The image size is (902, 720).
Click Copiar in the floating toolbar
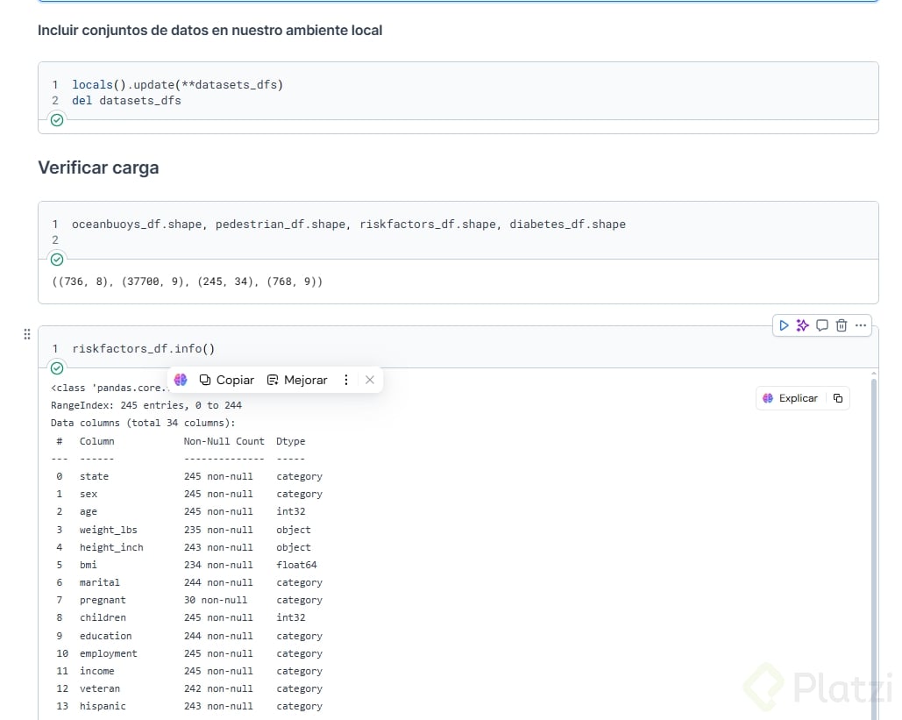coord(227,380)
